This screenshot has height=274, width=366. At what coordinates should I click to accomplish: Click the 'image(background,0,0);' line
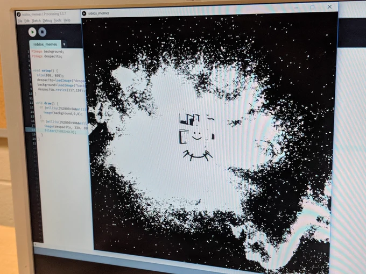coord(63,113)
